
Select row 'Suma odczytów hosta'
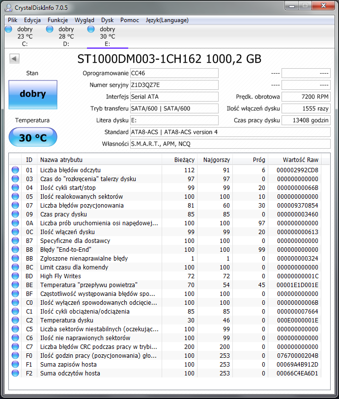[165, 373]
